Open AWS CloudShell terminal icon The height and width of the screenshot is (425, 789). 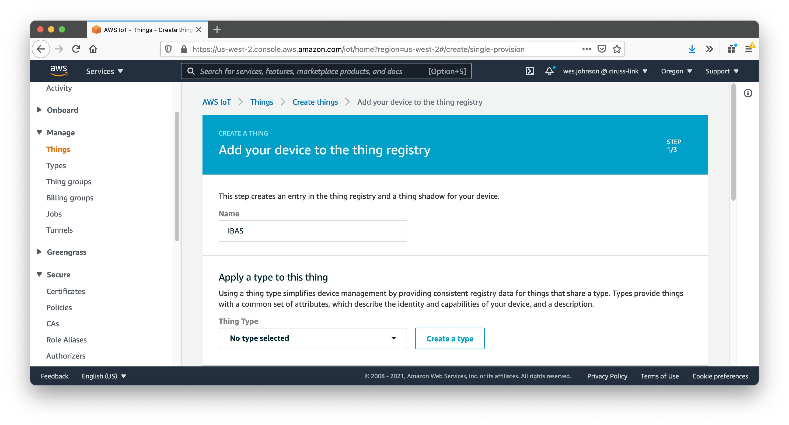pos(530,71)
